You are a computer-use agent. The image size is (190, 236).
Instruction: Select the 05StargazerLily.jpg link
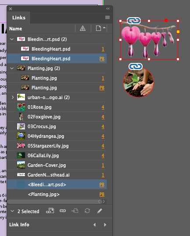(x=57, y=146)
